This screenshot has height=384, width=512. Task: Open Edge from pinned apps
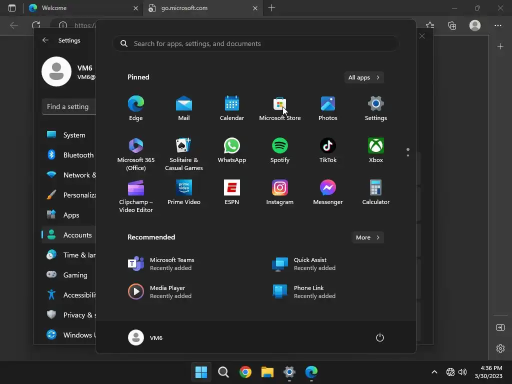136,108
